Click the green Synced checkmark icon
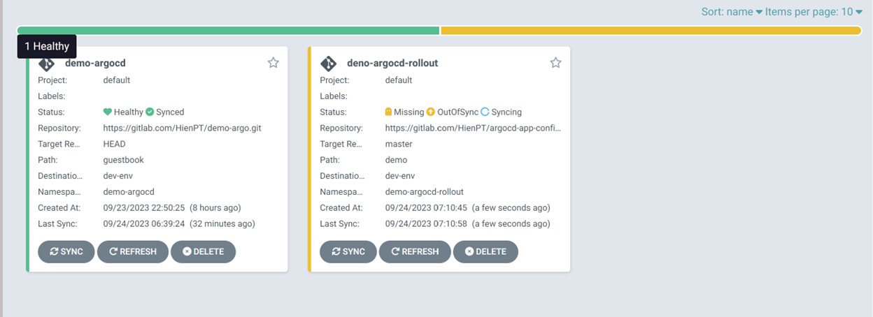 pos(150,112)
